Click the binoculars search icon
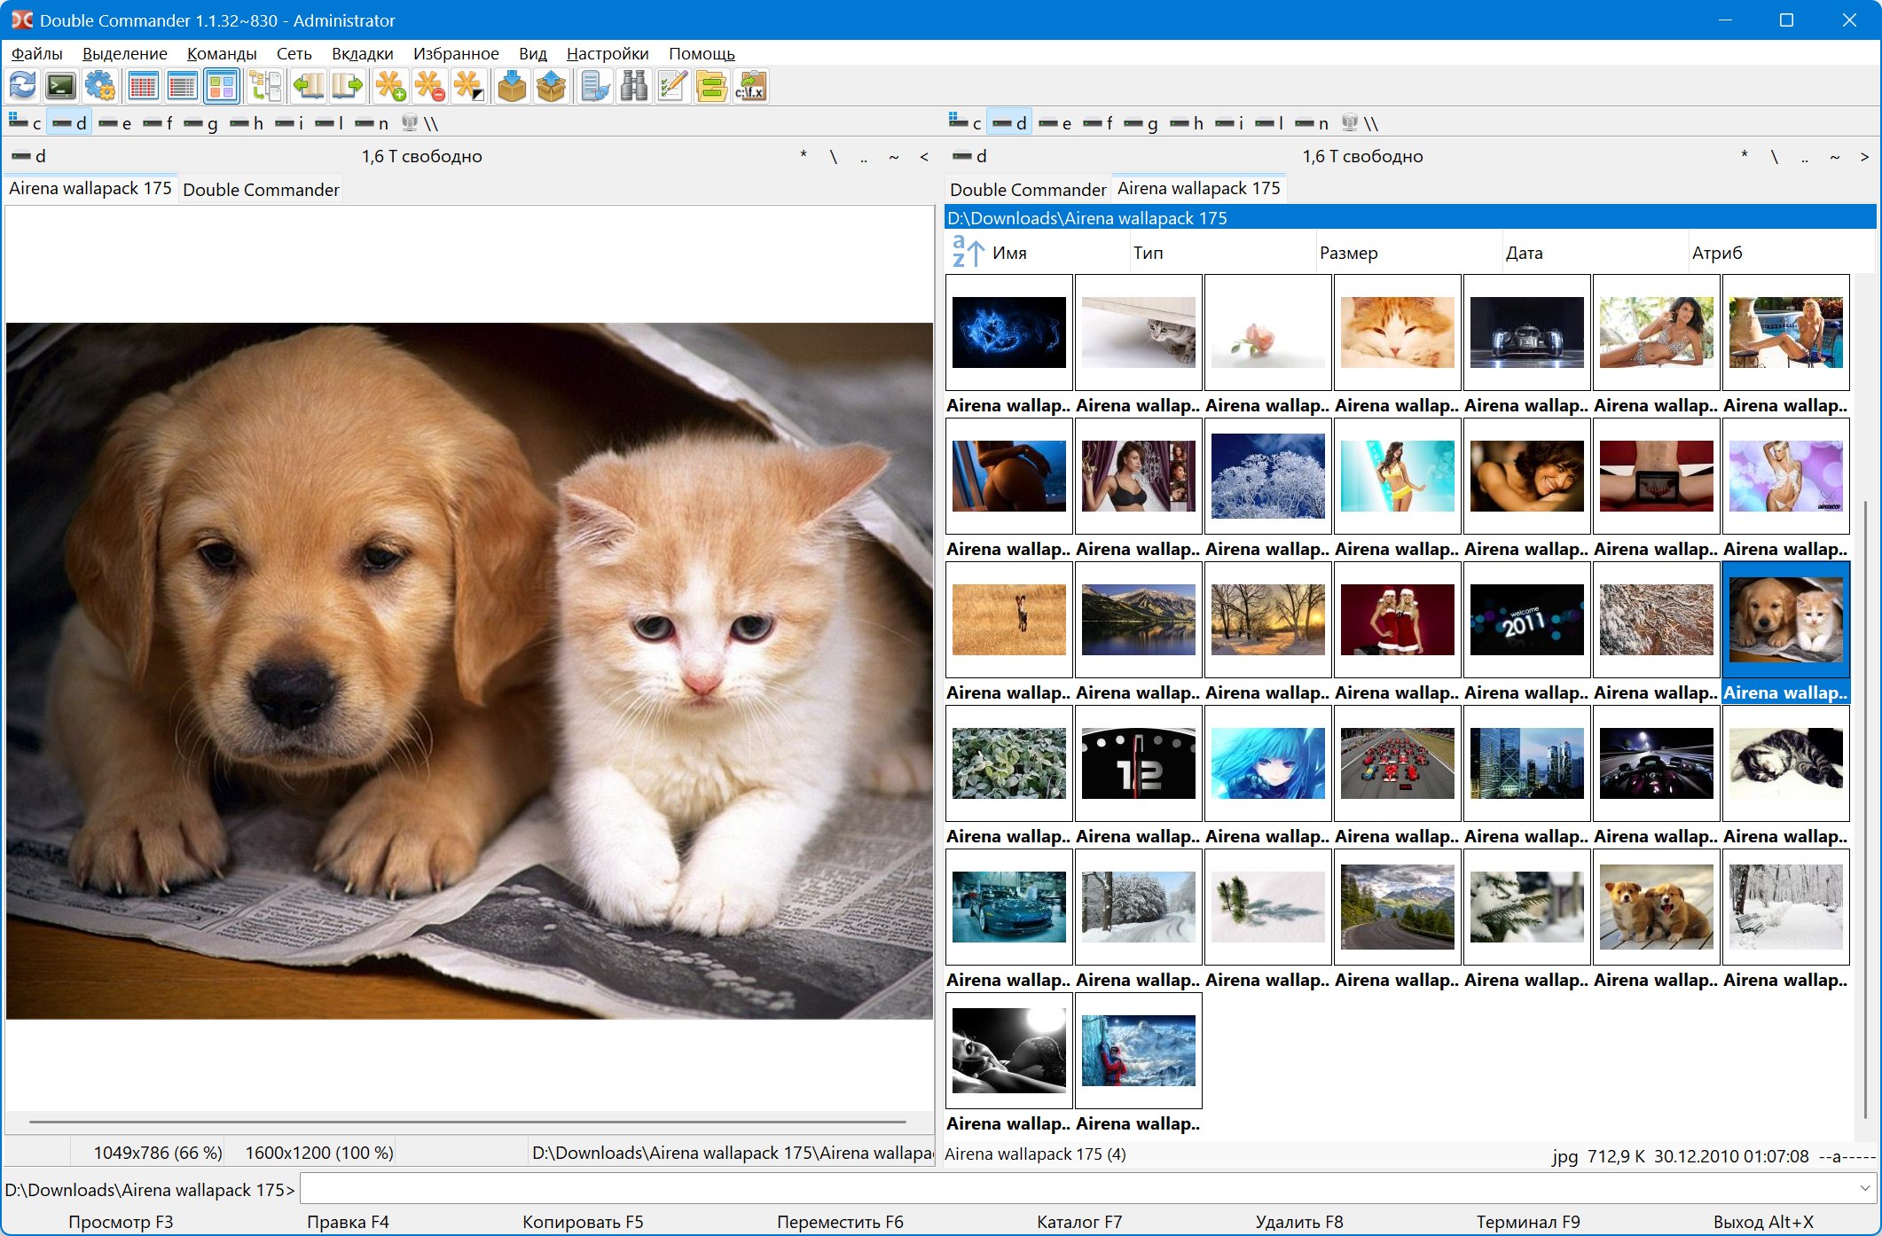 (634, 86)
